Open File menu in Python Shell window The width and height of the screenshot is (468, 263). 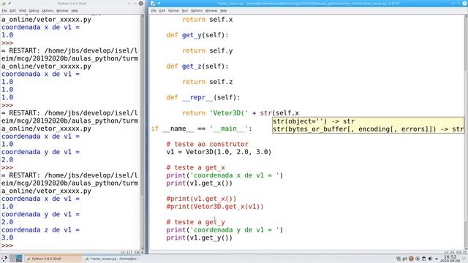(x=4, y=10)
